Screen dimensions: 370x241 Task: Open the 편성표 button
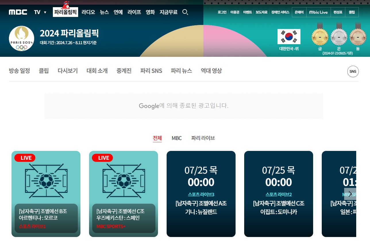click(x=338, y=12)
